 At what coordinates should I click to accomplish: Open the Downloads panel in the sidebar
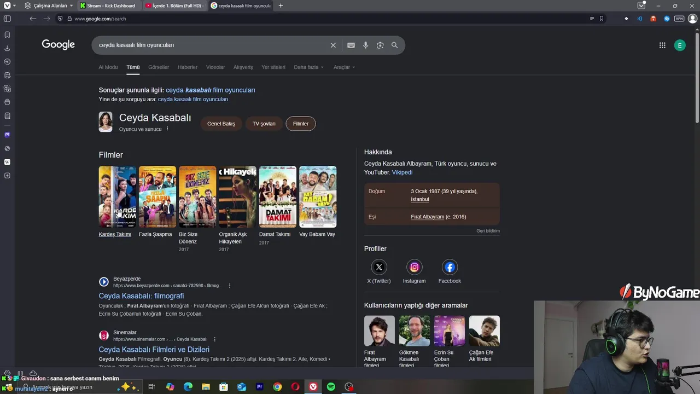(7, 48)
